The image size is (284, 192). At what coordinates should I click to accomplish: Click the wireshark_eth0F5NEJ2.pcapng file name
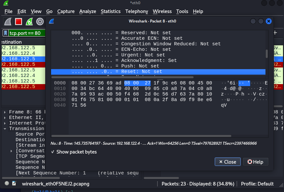[x=56, y=184]
